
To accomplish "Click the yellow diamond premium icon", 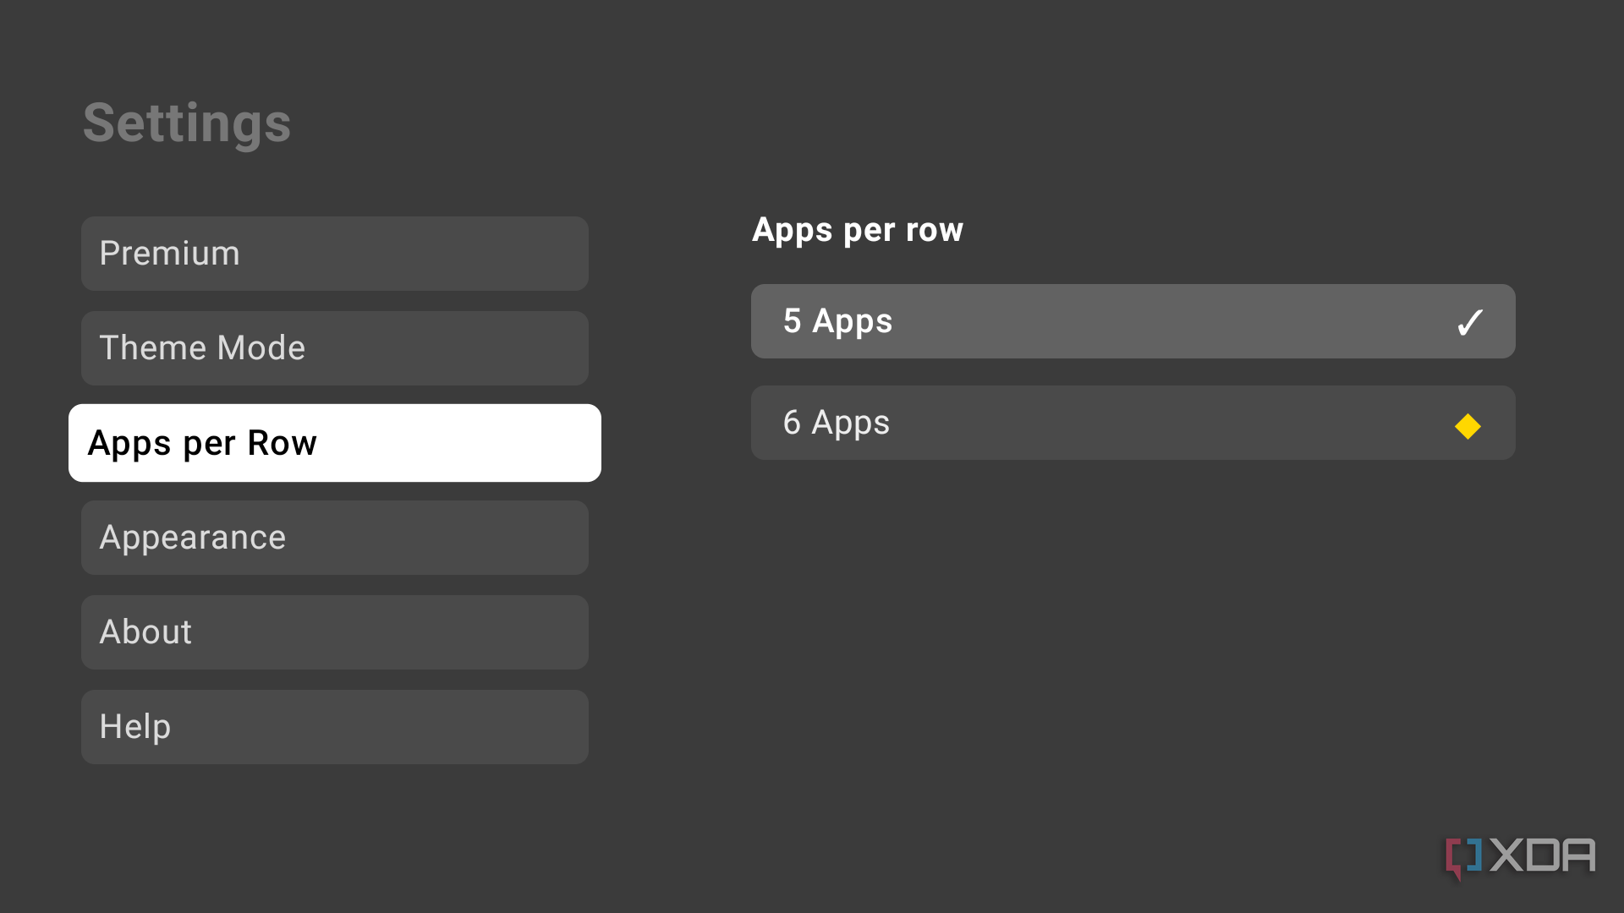I will coord(1468,426).
